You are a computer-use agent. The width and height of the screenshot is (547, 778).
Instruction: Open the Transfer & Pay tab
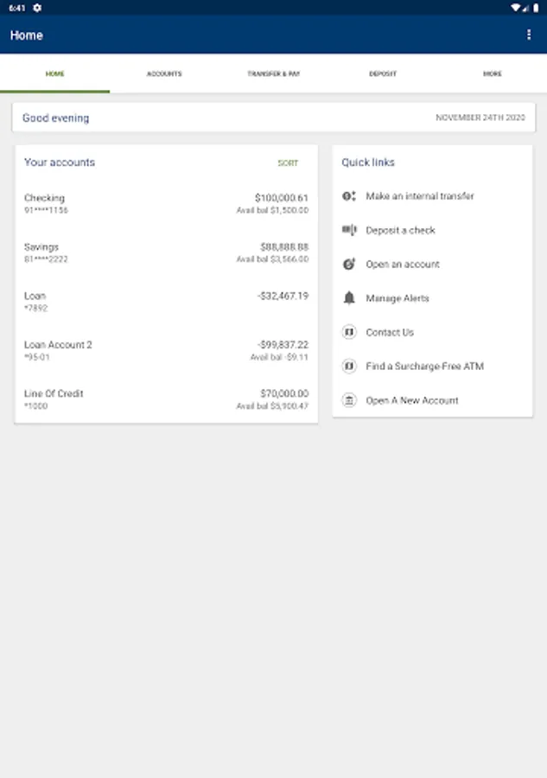[x=273, y=73]
